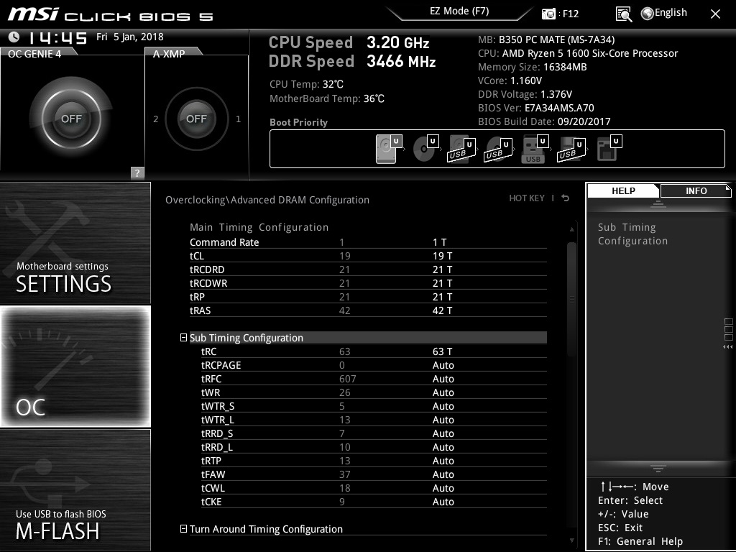Select the hard disk boot priority icon

(389, 148)
